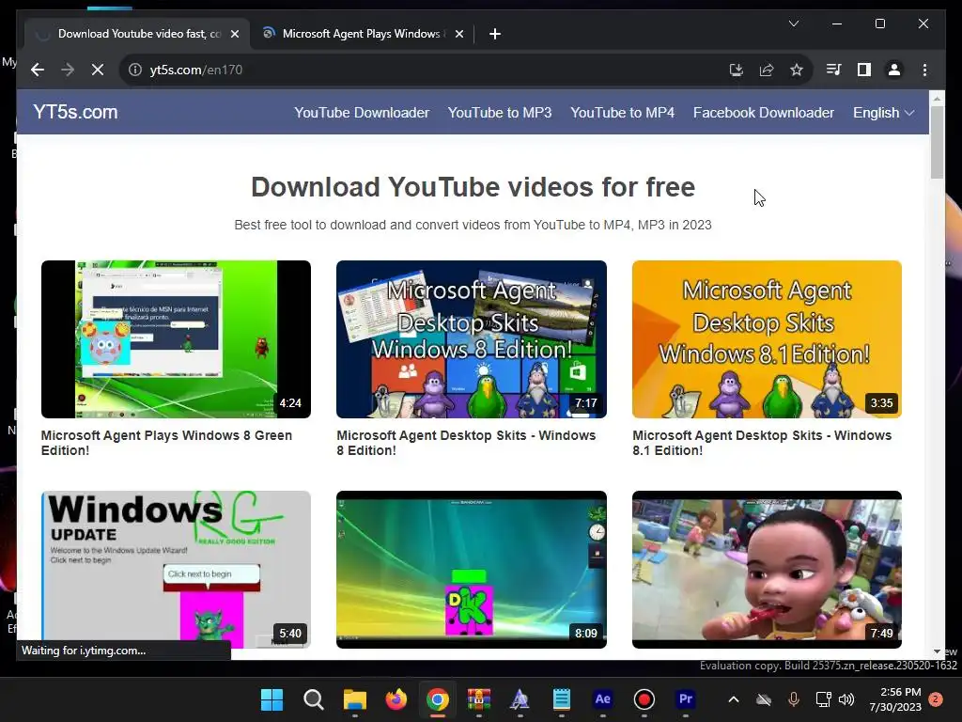Viewport: 962px width, 722px height.
Task: Open Premiere Pro from taskbar
Action: (x=685, y=699)
